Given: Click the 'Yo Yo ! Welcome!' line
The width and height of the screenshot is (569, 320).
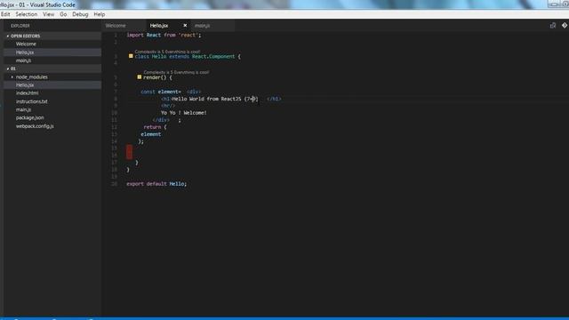Looking at the screenshot, I should click(184, 113).
